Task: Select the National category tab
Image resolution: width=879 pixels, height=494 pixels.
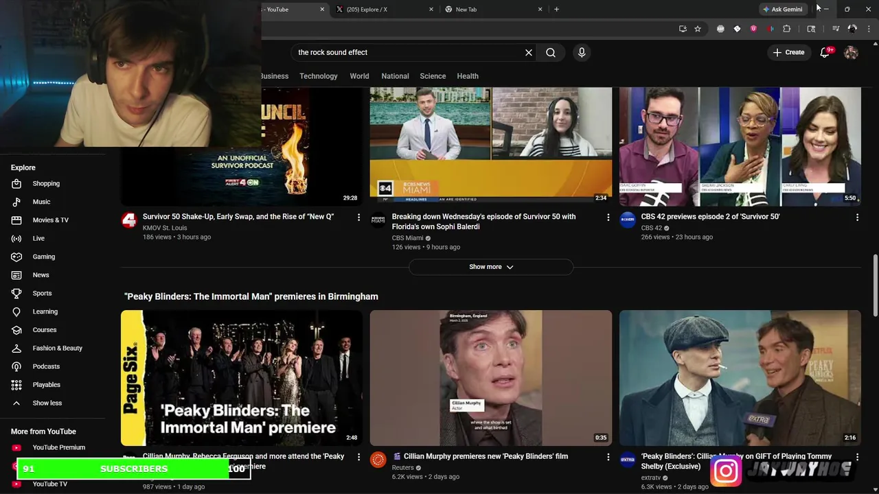Action: pos(395,76)
